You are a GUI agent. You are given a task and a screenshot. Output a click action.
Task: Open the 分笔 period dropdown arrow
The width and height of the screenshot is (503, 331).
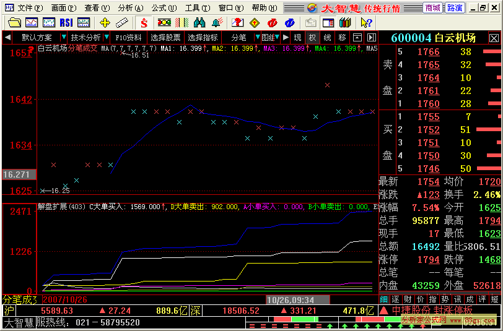[x=257, y=38]
